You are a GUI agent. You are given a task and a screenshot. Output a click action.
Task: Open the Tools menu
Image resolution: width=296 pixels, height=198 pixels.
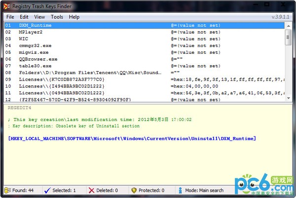(57, 17)
